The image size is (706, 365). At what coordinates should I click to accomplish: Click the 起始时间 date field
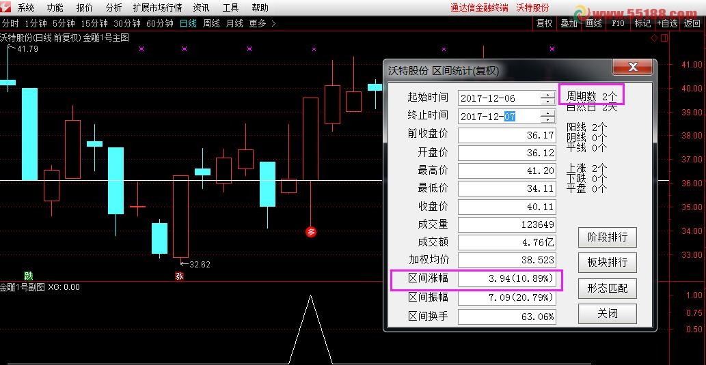[499, 98]
